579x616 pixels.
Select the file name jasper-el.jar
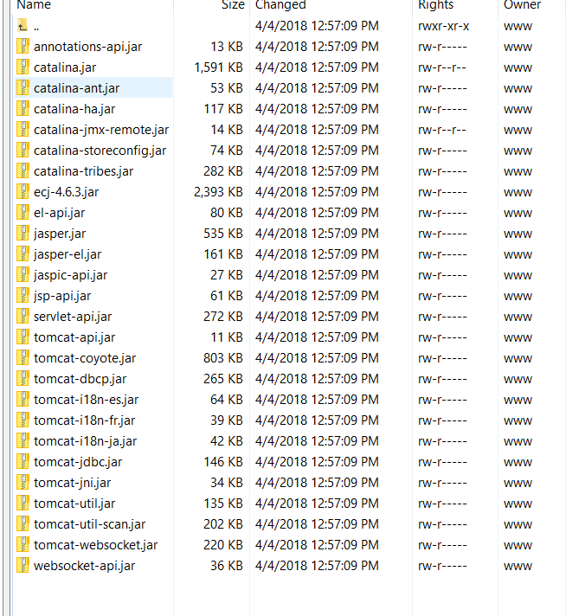coord(68,254)
